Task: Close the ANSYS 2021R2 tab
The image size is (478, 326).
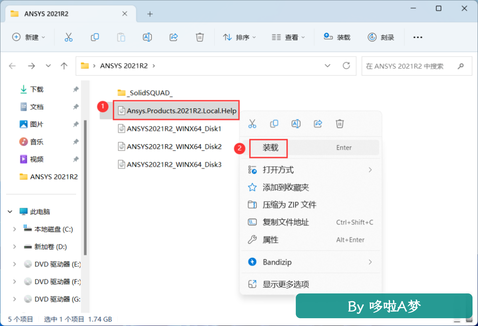Action: click(125, 14)
